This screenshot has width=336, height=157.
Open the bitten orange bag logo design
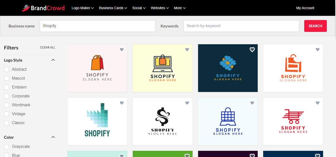[x=293, y=68]
